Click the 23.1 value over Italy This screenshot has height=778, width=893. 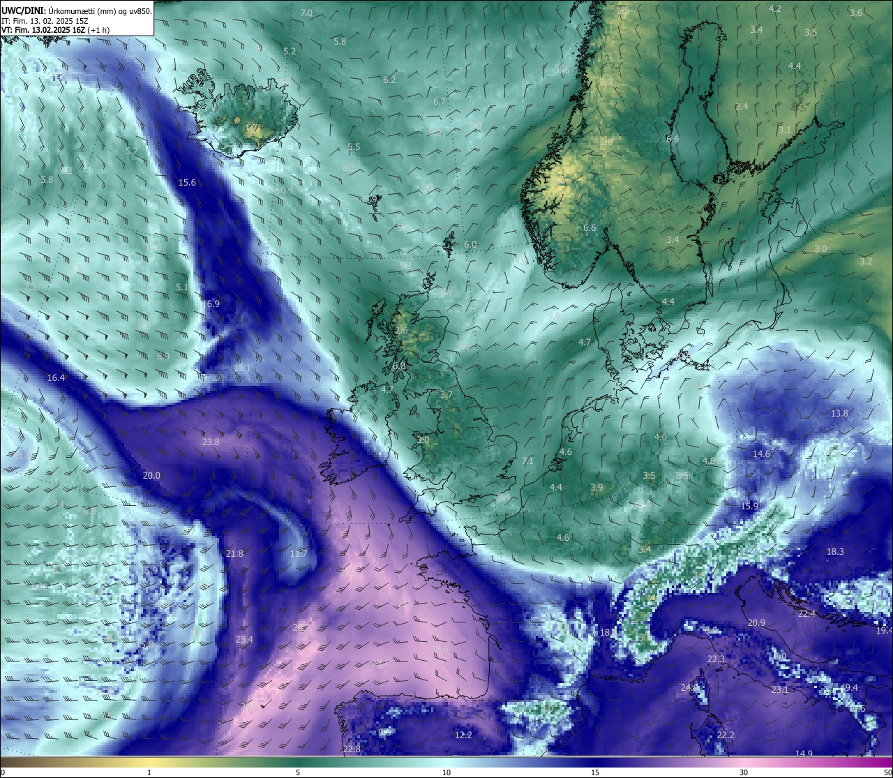[x=780, y=689]
